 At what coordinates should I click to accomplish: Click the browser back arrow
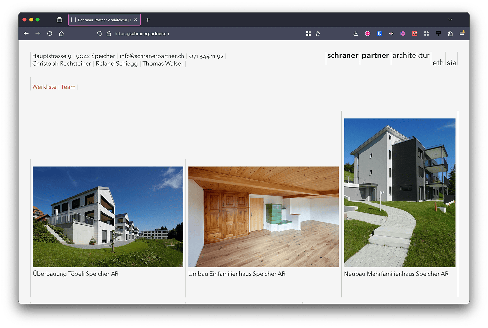[26, 33]
